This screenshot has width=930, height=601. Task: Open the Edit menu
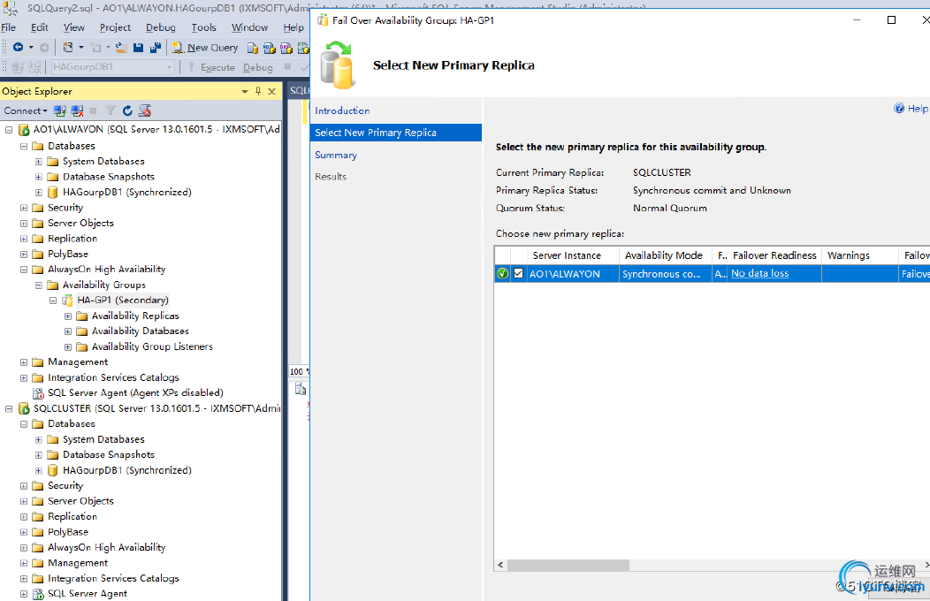pos(39,27)
